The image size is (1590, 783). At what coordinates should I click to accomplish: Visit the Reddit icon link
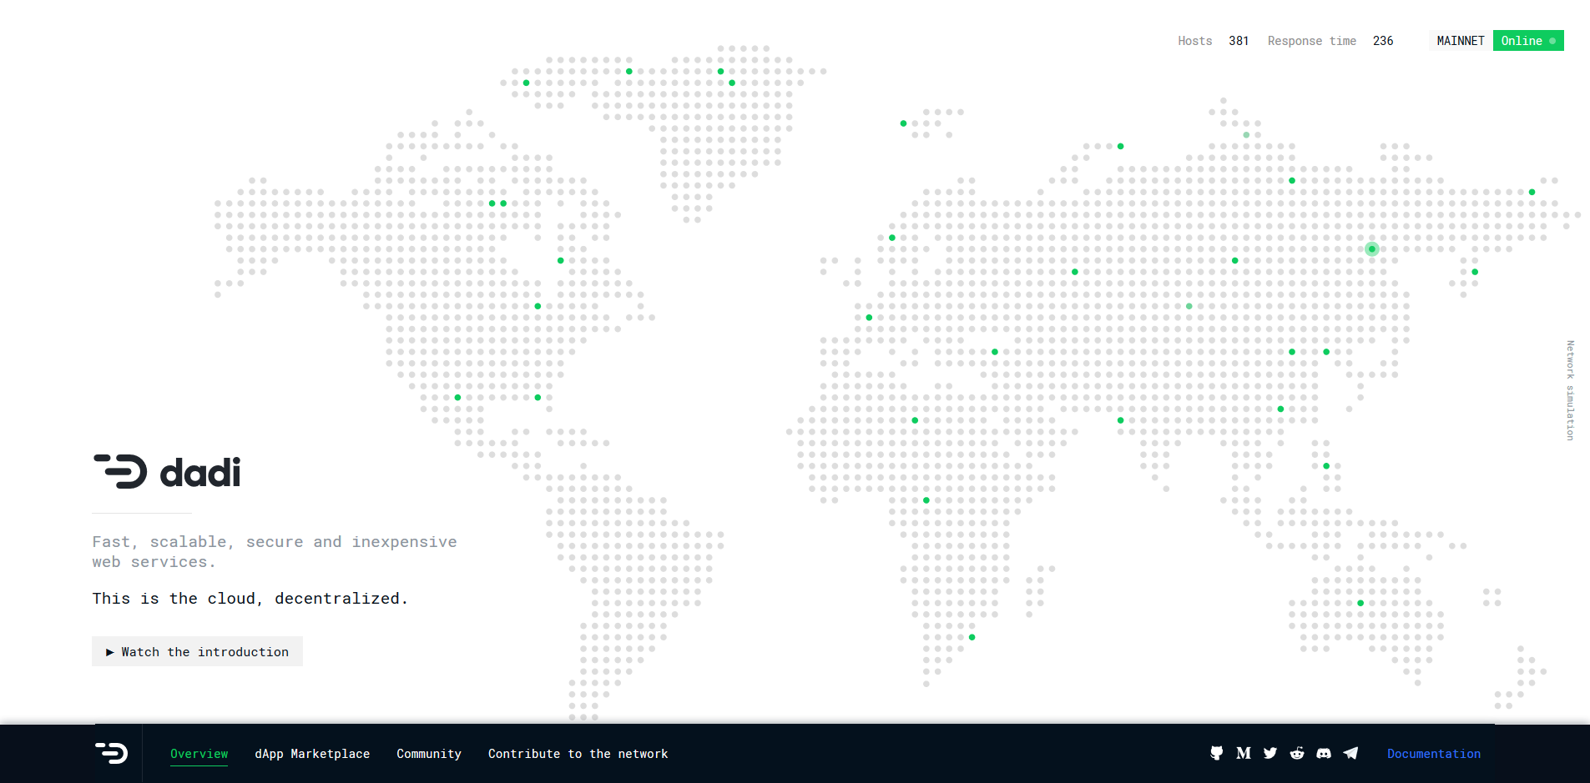(x=1297, y=753)
